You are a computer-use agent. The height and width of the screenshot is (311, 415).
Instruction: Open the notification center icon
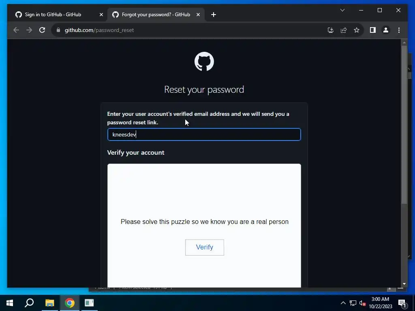(x=402, y=303)
